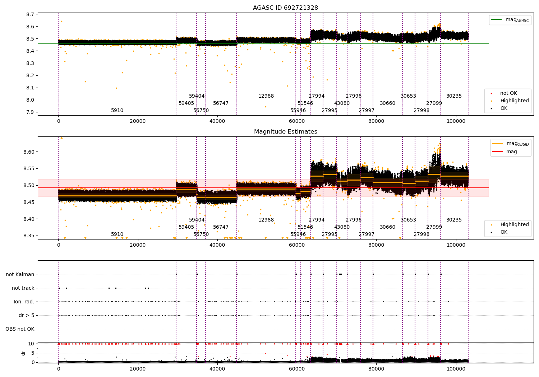Select obsid label 51546 in the top plot

[305, 103]
